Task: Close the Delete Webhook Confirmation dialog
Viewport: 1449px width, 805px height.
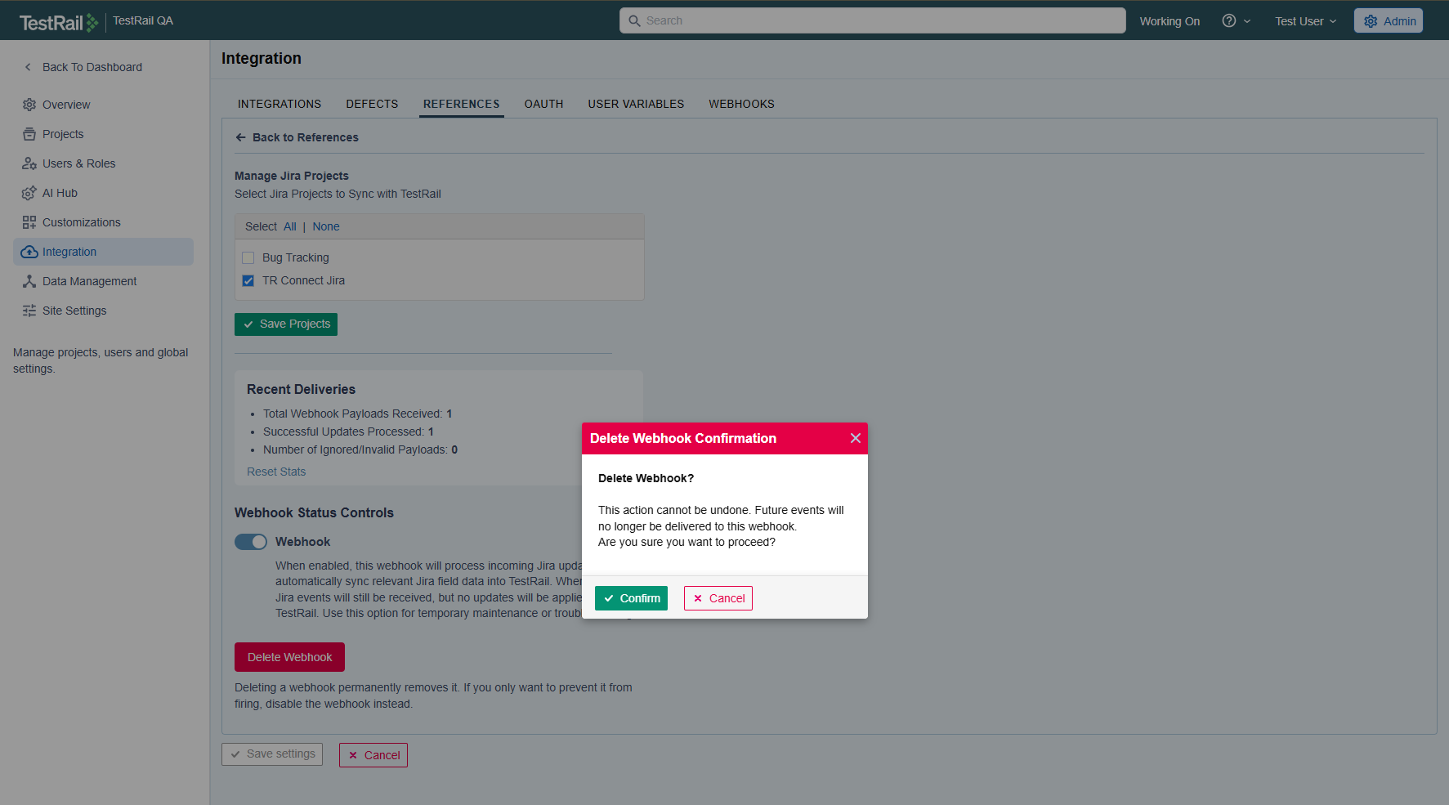Action: click(856, 438)
